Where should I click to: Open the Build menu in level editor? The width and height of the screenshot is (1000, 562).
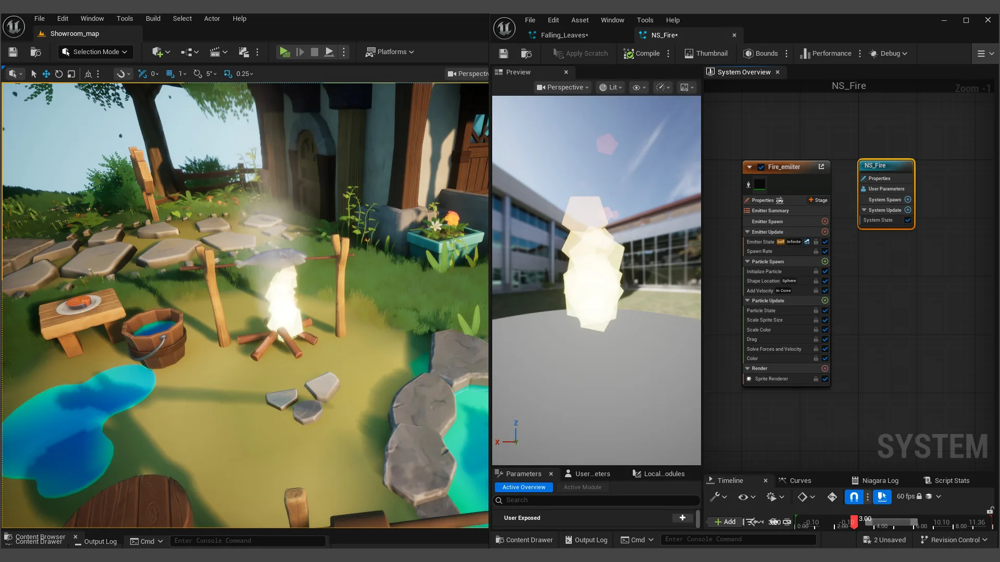[153, 18]
